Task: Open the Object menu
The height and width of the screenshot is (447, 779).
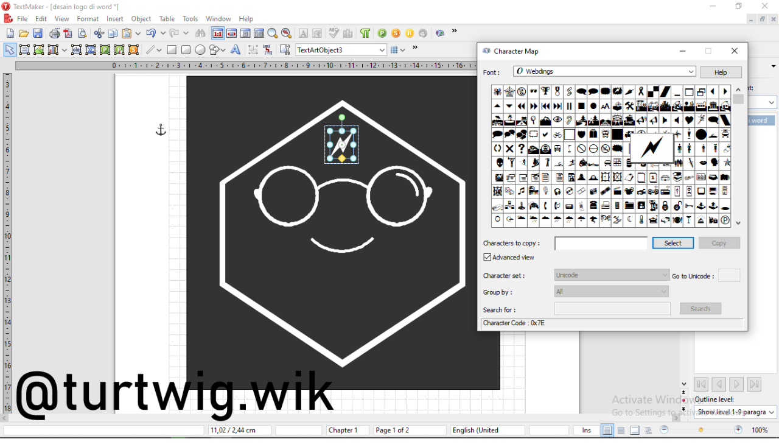Action: point(141,19)
